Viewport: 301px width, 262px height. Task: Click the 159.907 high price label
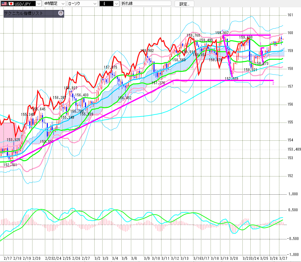tap(222, 33)
